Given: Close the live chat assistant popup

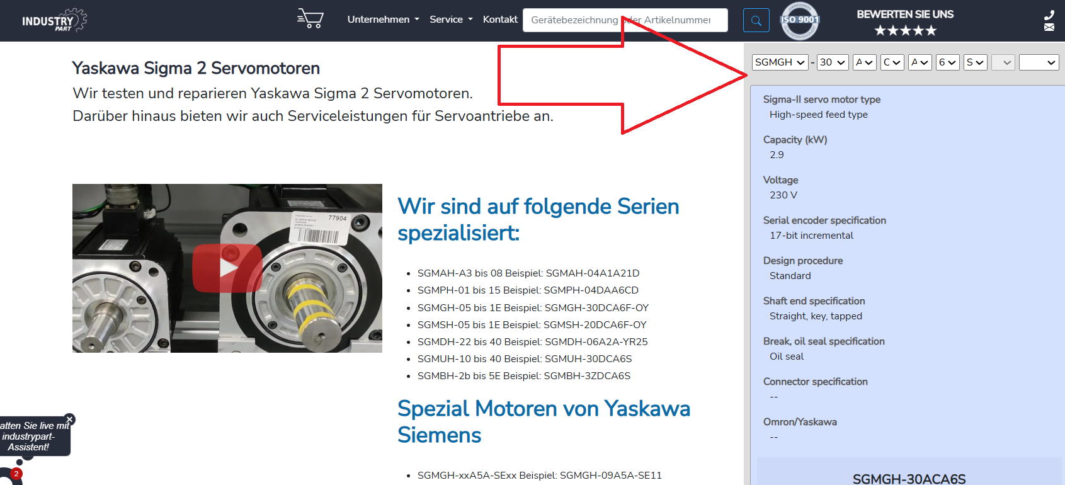Looking at the screenshot, I should (x=70, y=419).
